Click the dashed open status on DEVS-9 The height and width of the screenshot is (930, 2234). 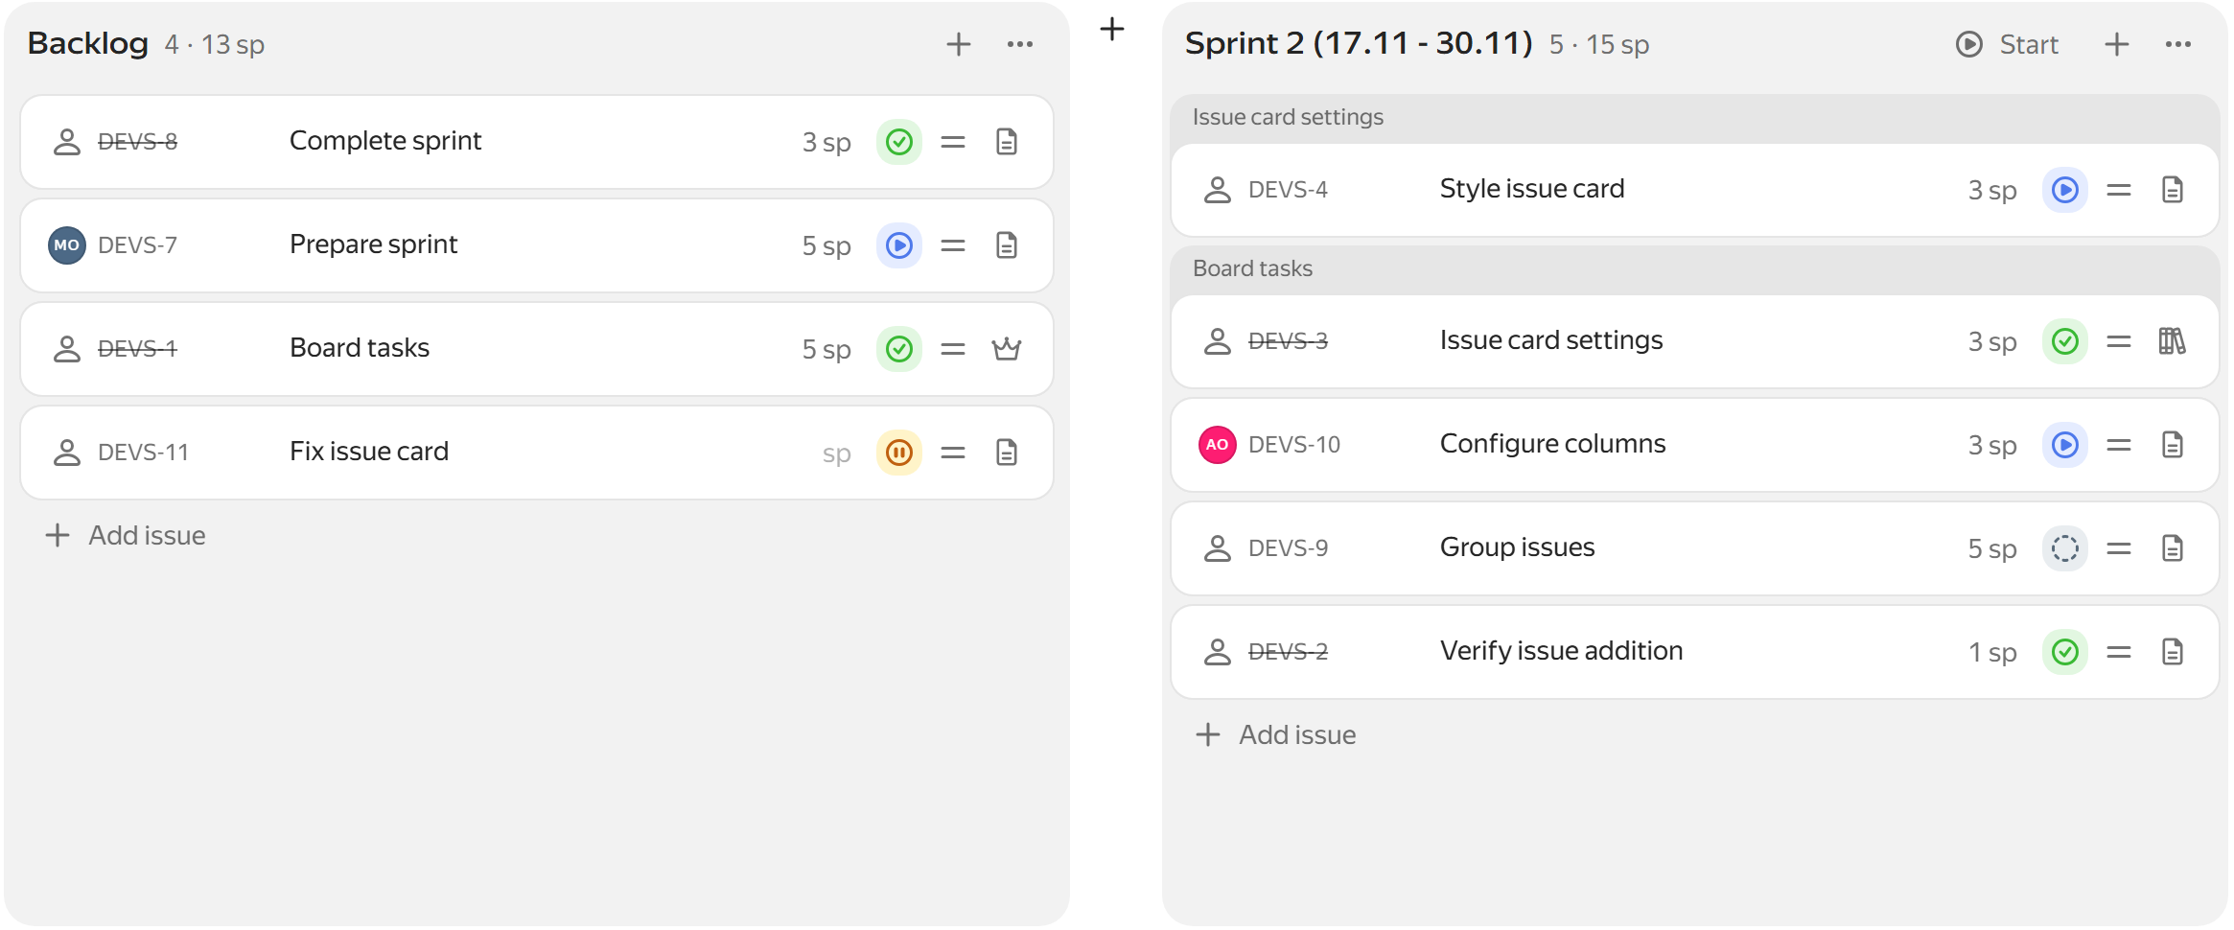[2064, 548]
